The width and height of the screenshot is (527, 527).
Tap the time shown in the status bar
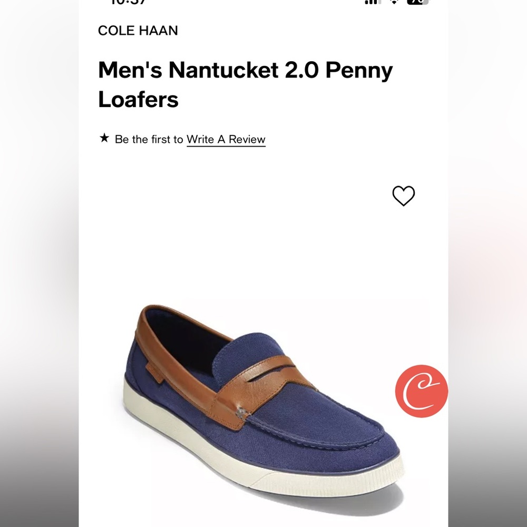tap(128, 3)
